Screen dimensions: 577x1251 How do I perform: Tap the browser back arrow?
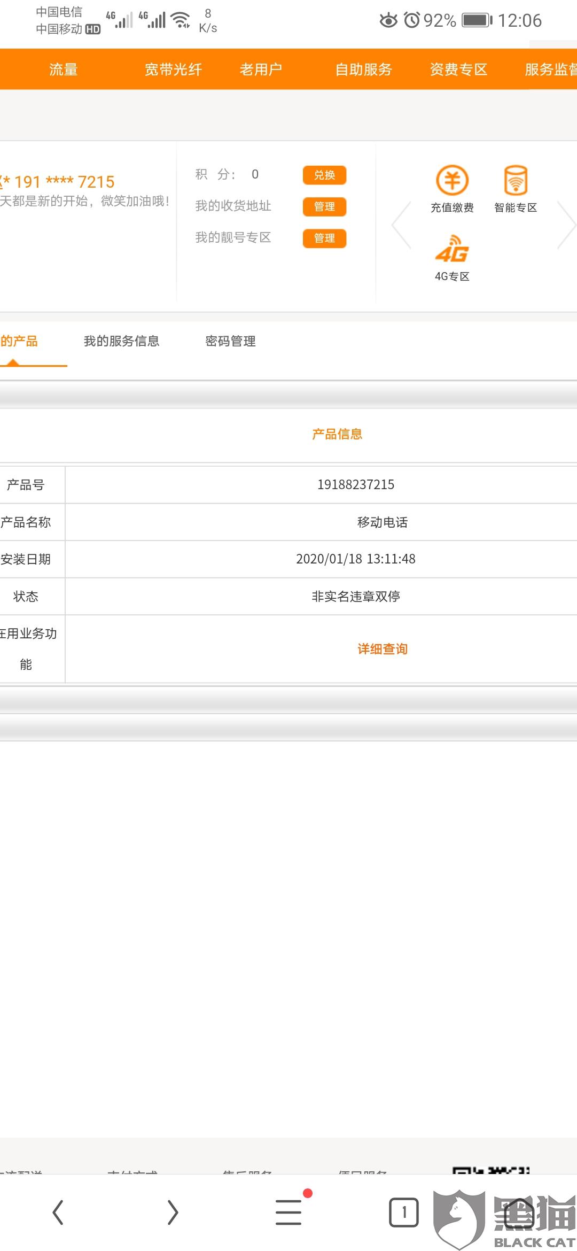tap(58, 1212)
